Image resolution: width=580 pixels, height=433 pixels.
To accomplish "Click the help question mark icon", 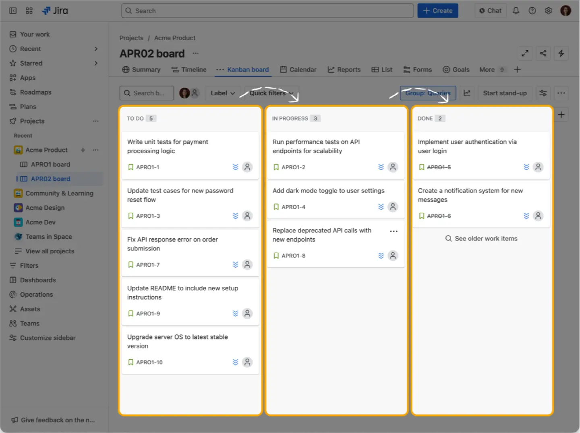I will [x=532, y=10].
